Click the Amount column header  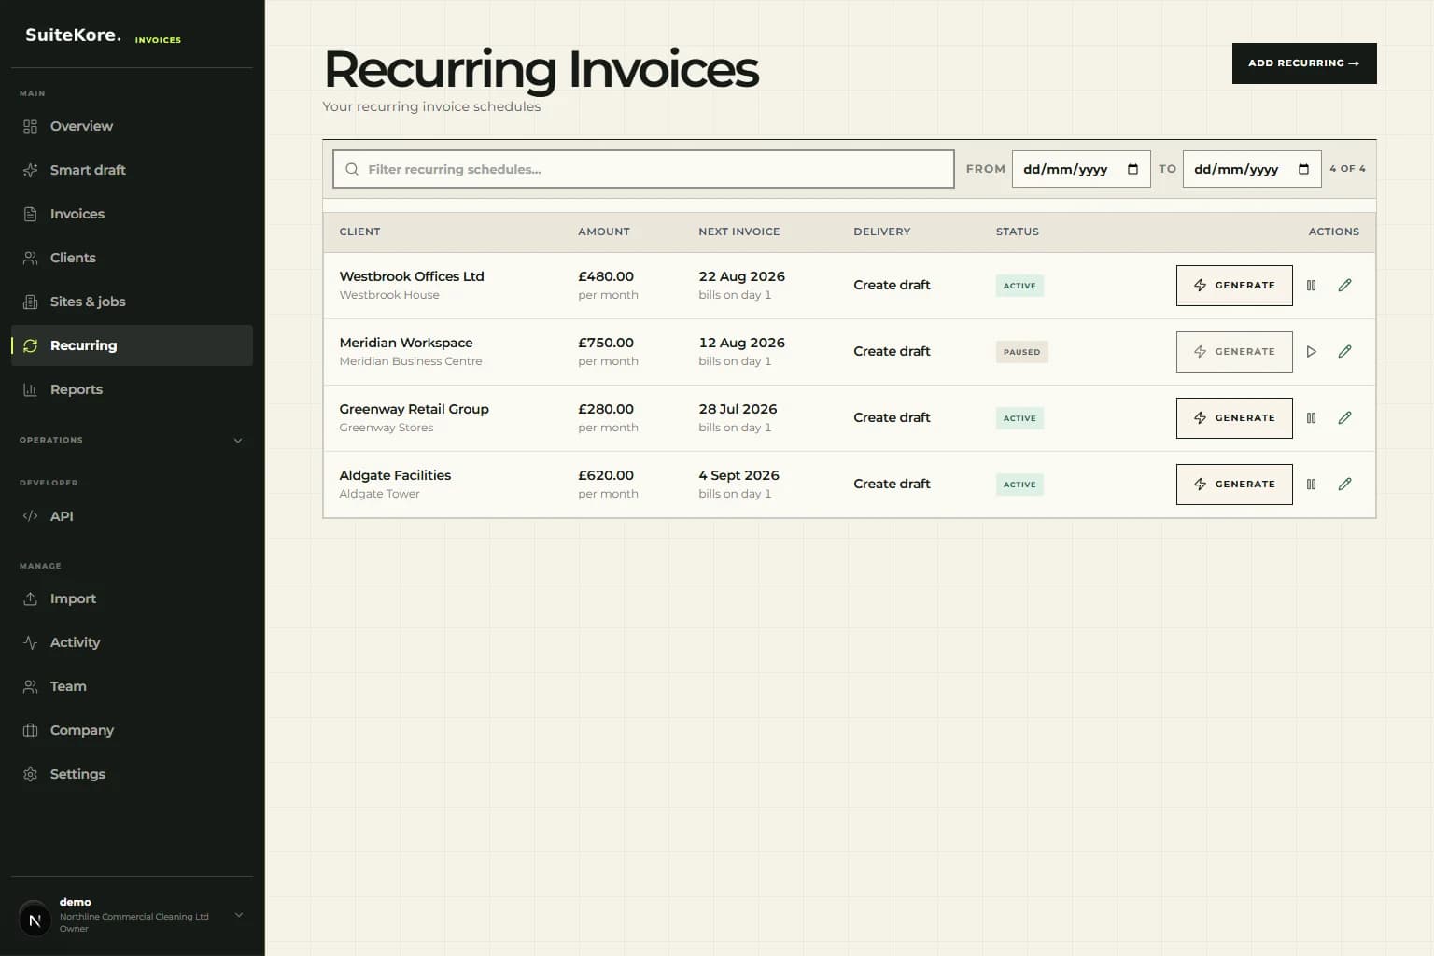pos(604,232)
